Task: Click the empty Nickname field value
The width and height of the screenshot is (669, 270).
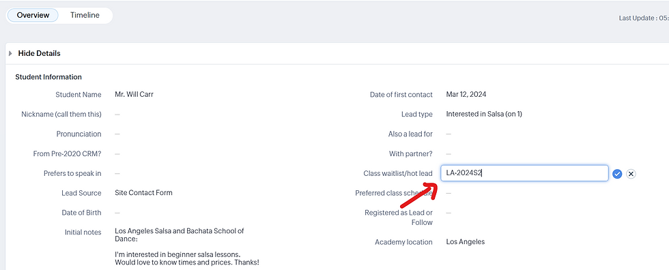Action: (x=117, y=114)
